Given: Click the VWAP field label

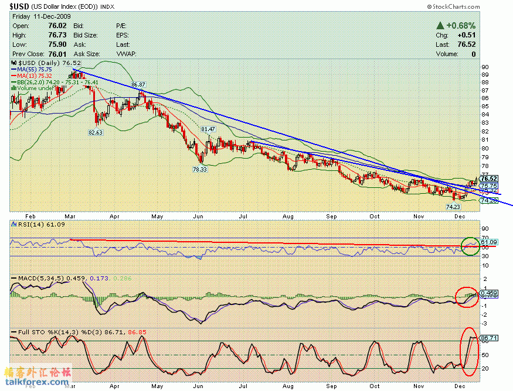Looking at the screenshot, I should [126, 54].
